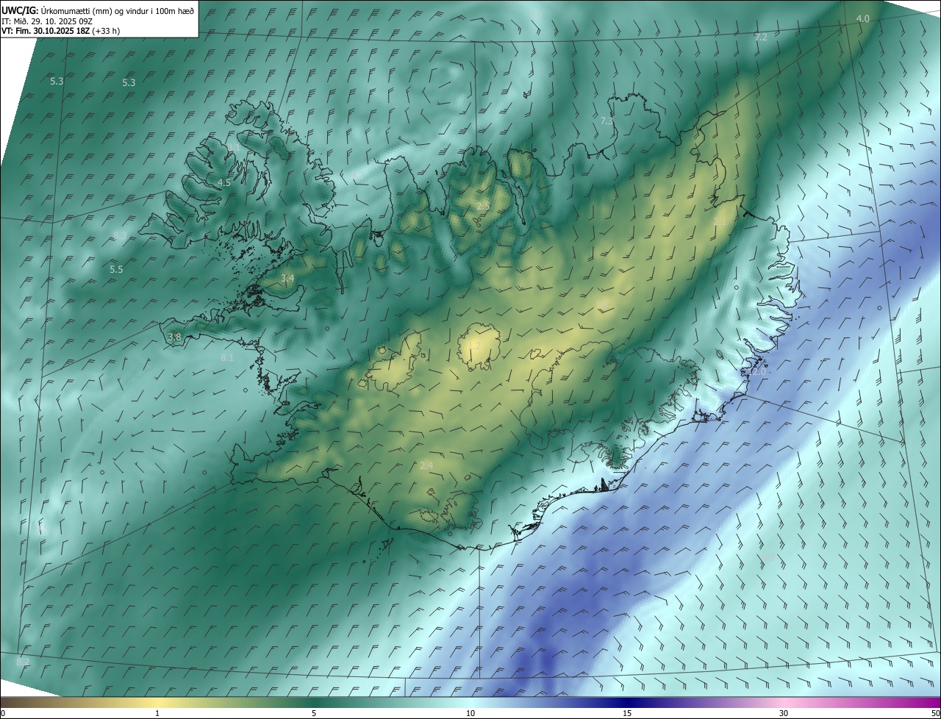Click the round Hofsjökull glacier outline in central Iceland

479,346
